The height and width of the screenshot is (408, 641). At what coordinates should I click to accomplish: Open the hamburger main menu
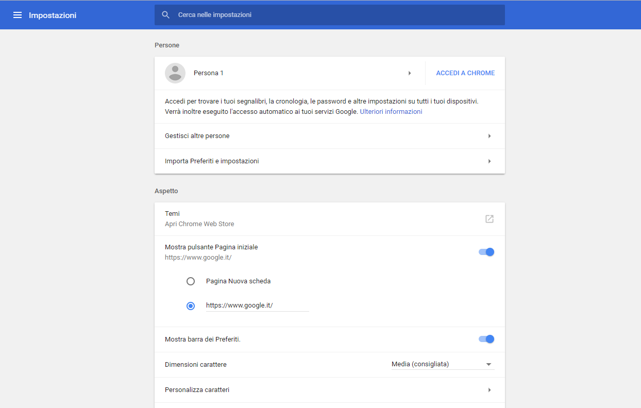[18, 15]
